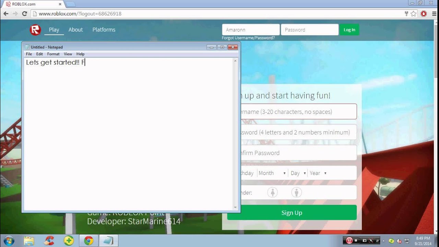The width and height of the screenshot is (439, 247).
Task: Maximize the Notepad window
Action: pyautogui.click(x=222, y=47)
